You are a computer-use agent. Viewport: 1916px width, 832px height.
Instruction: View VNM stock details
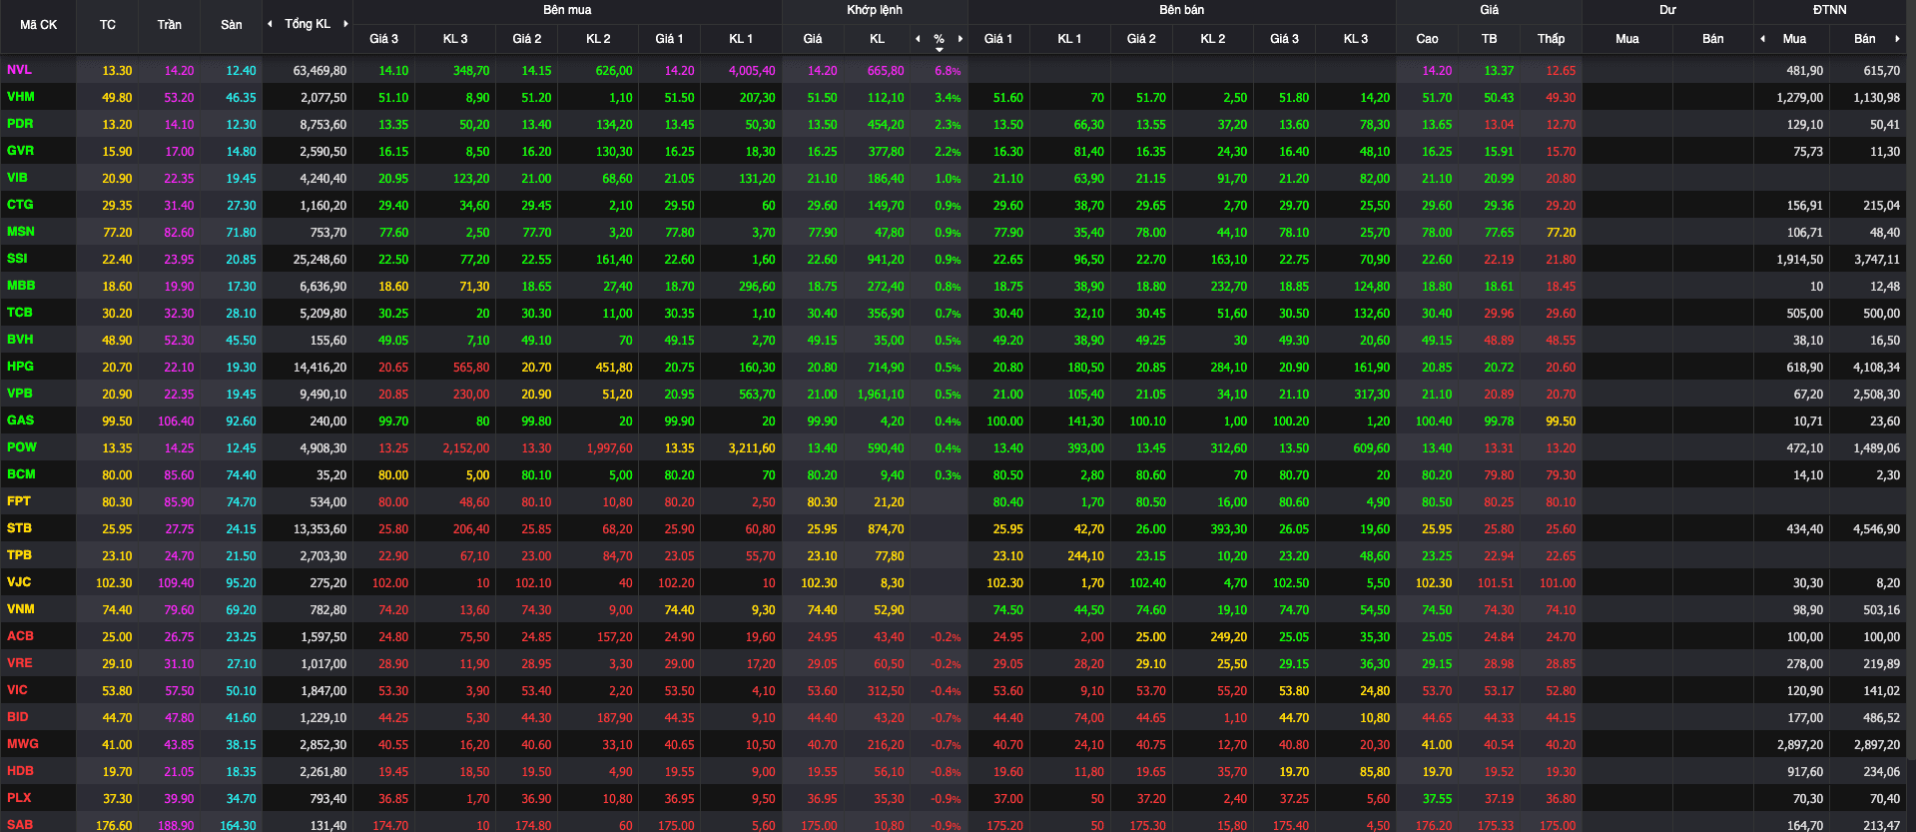20,609
